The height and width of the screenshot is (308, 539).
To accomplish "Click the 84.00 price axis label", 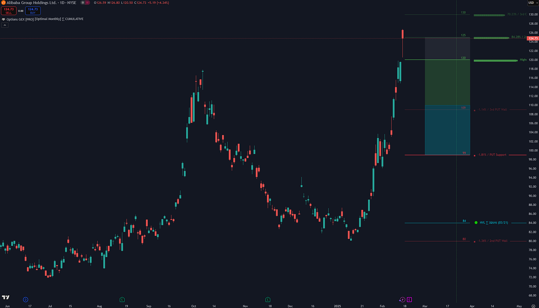I will point(533,222).
